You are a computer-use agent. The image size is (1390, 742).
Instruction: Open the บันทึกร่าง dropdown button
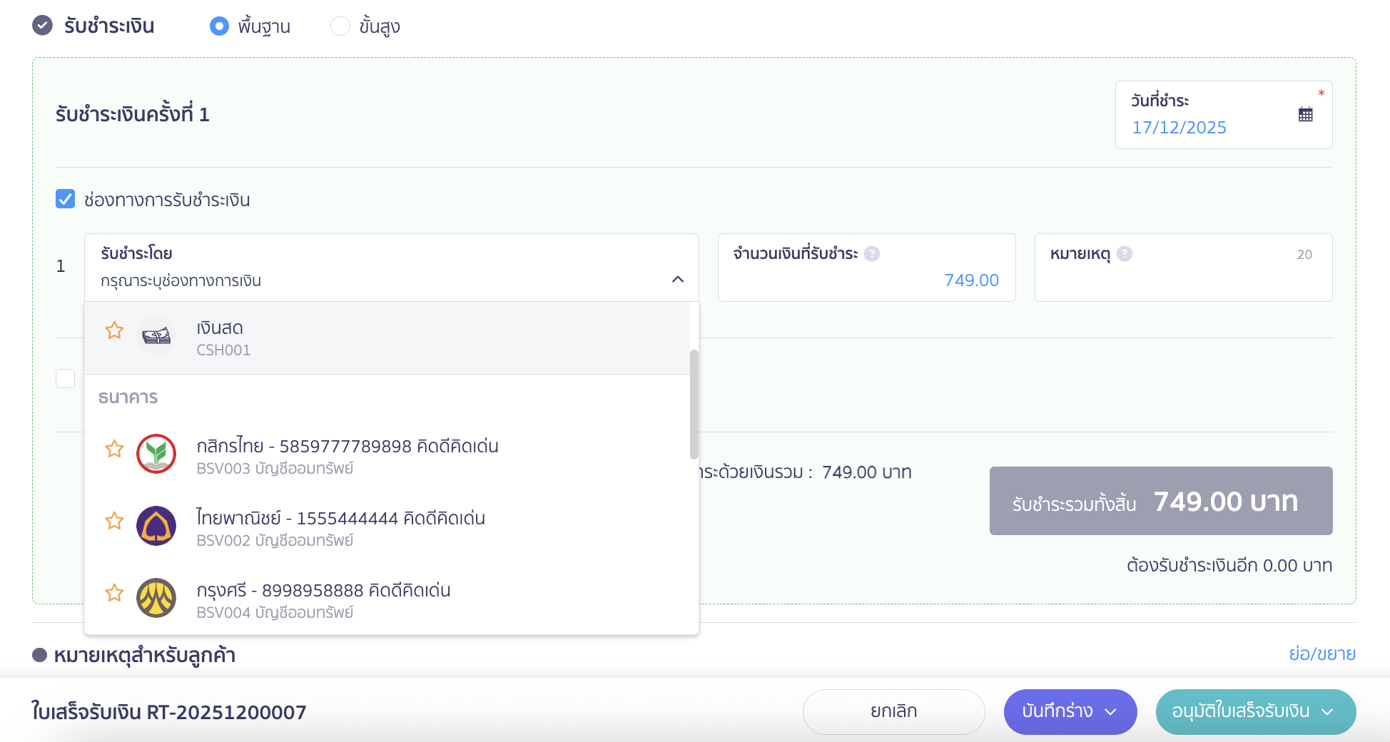pyautogui.click(x=1070, y=711)
